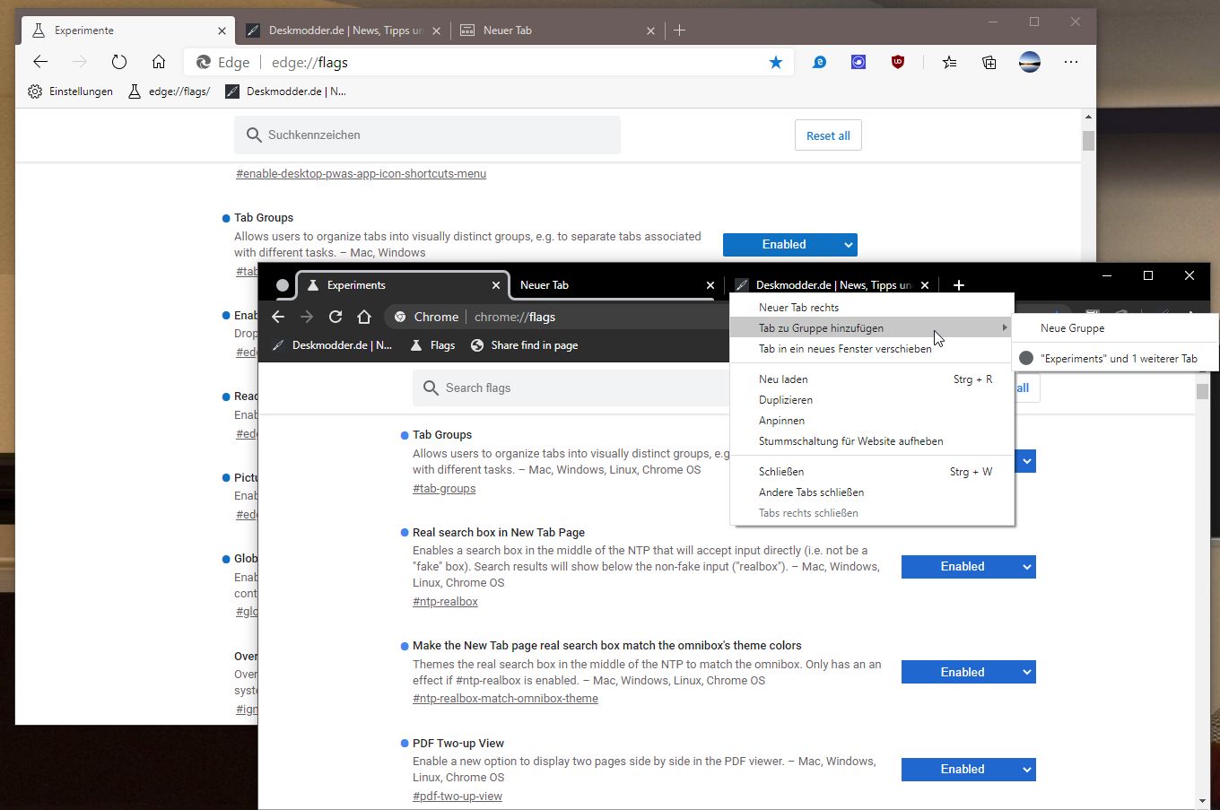Close the Deskmodder.de tab in Edge
Screen dimensions: 1220x810
coord(437,30)
